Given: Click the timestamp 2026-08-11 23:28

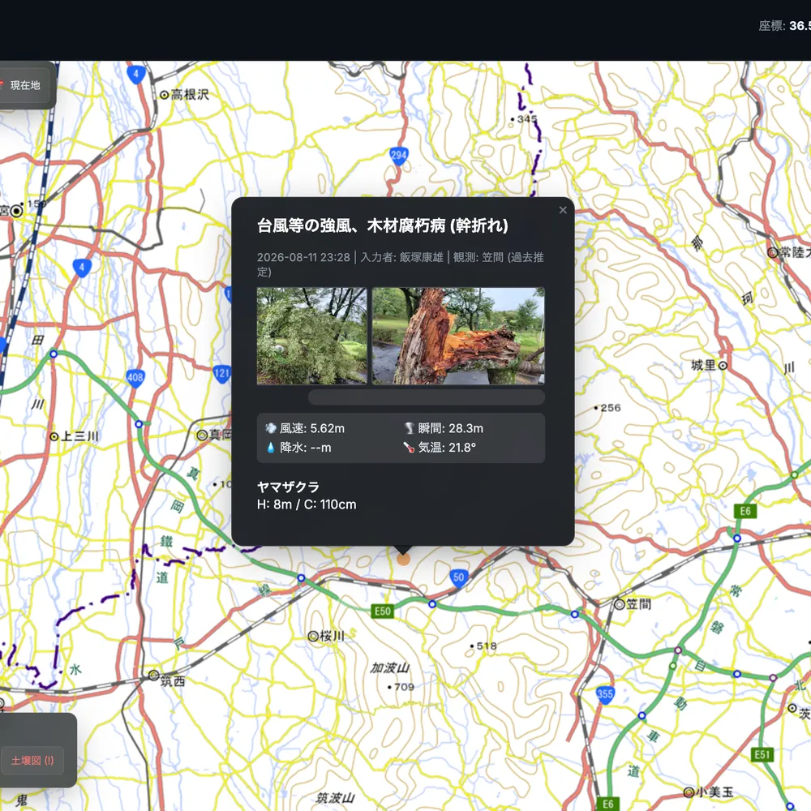Looking at the screenshot, I should 303,258.
